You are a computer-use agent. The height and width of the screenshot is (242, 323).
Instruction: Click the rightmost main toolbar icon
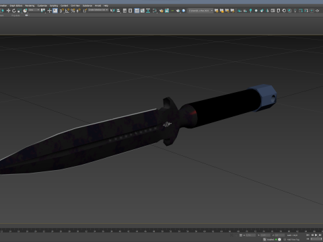tap(317, 11)
